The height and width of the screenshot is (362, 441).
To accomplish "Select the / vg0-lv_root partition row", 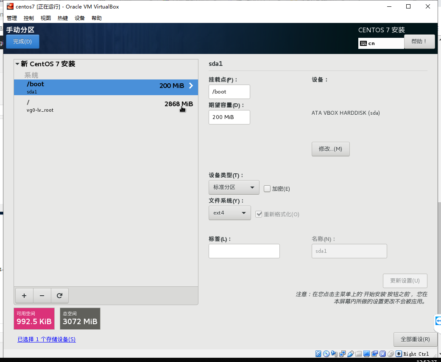I will coord(106,106).
